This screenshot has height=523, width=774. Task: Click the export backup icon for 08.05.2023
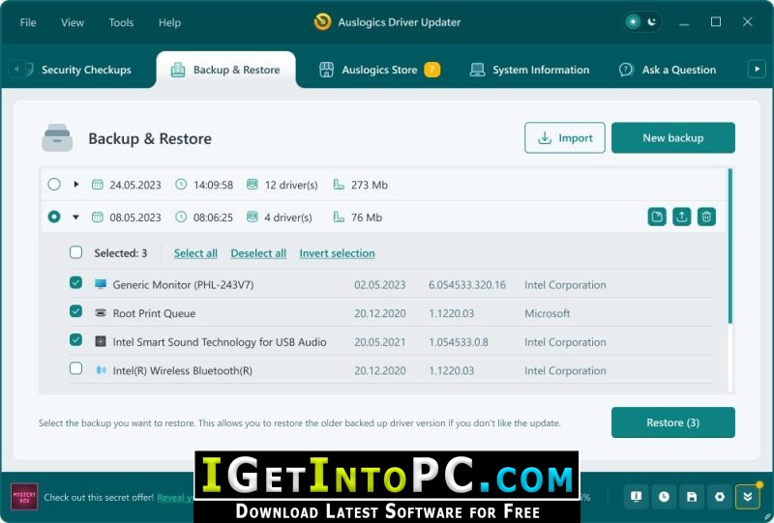(682, 217)
